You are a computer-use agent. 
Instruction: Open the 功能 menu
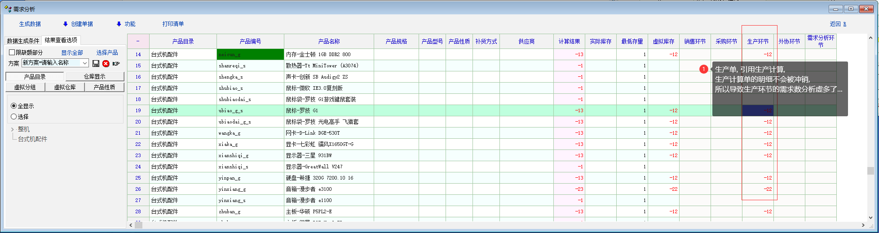coord(126,24)
